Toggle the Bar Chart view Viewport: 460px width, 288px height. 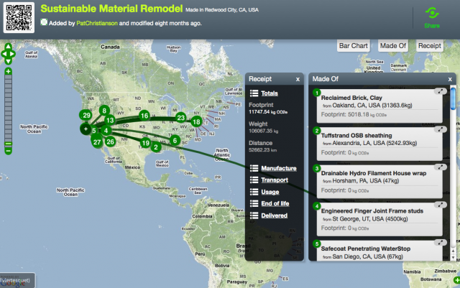click(354, 45)
